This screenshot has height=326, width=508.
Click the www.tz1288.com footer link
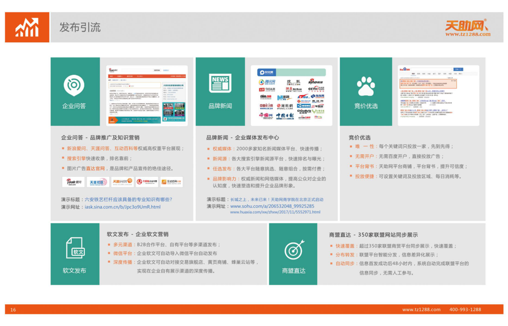point(421,310)
